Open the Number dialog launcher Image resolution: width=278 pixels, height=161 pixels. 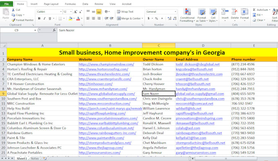click(x=176, y=25)
